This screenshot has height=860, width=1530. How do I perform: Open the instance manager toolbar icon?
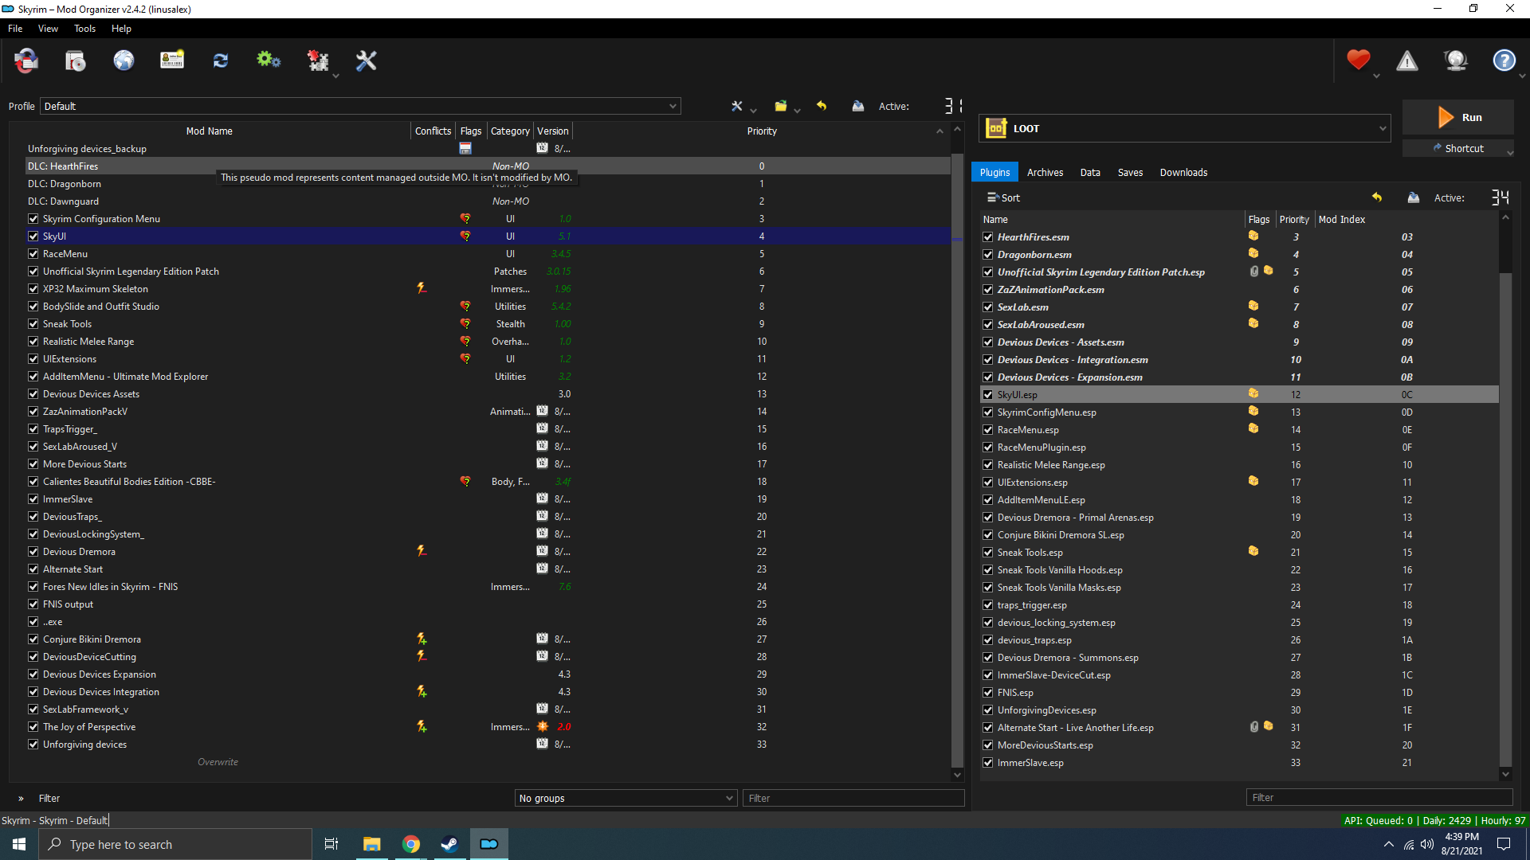(26, 61)
